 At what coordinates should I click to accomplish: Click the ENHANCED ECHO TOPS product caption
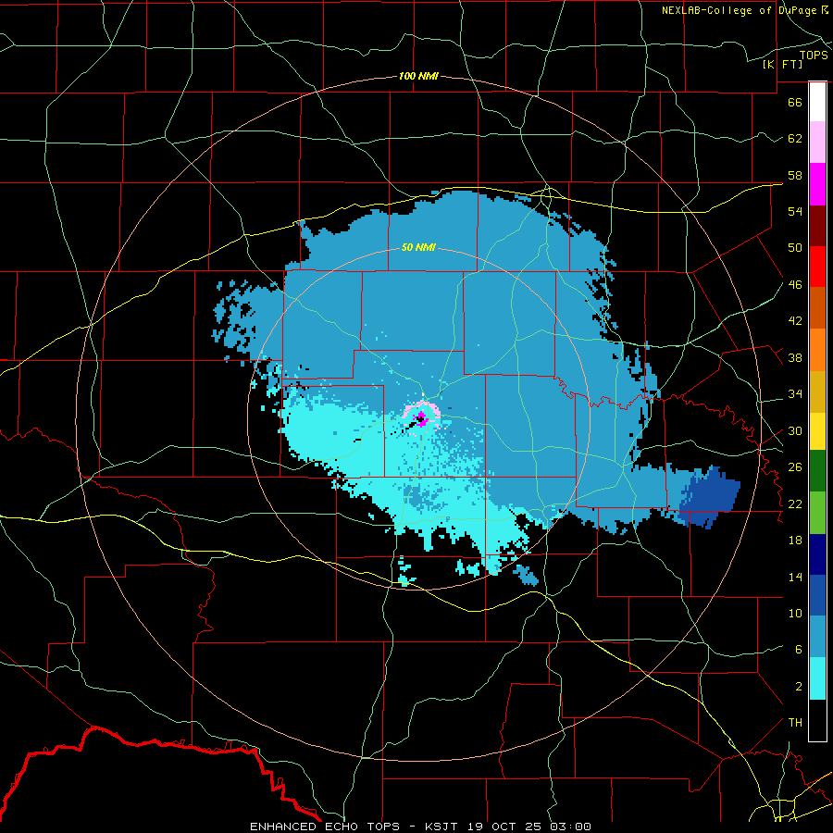(x=325, y=827)
